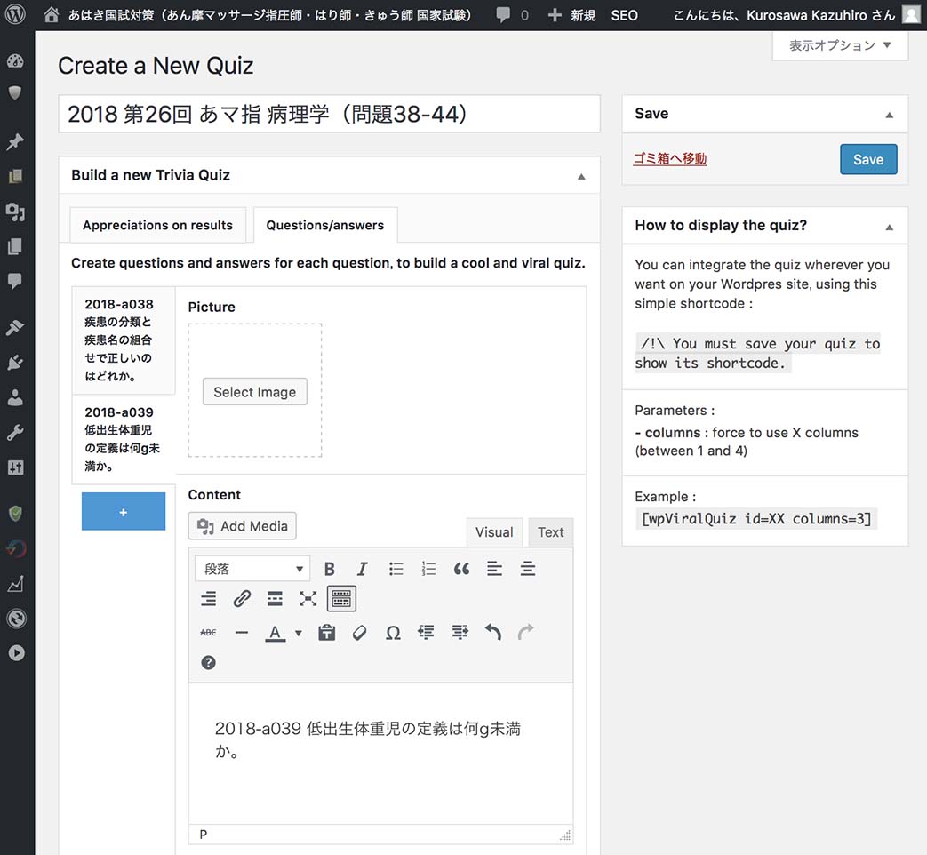Collapse the Save panel
This screenshot has height=855, width=927.
[x=889, y=115]
